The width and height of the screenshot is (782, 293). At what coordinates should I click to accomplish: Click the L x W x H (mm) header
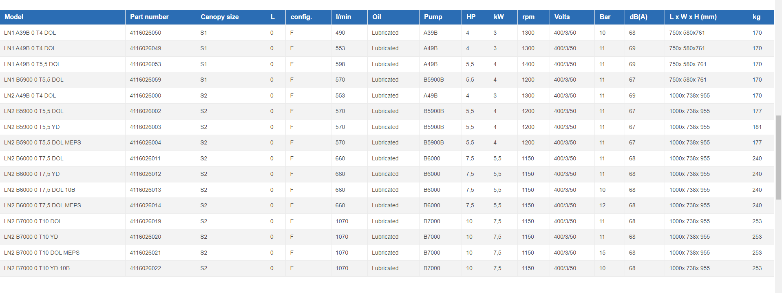click(x=693, y=17)
